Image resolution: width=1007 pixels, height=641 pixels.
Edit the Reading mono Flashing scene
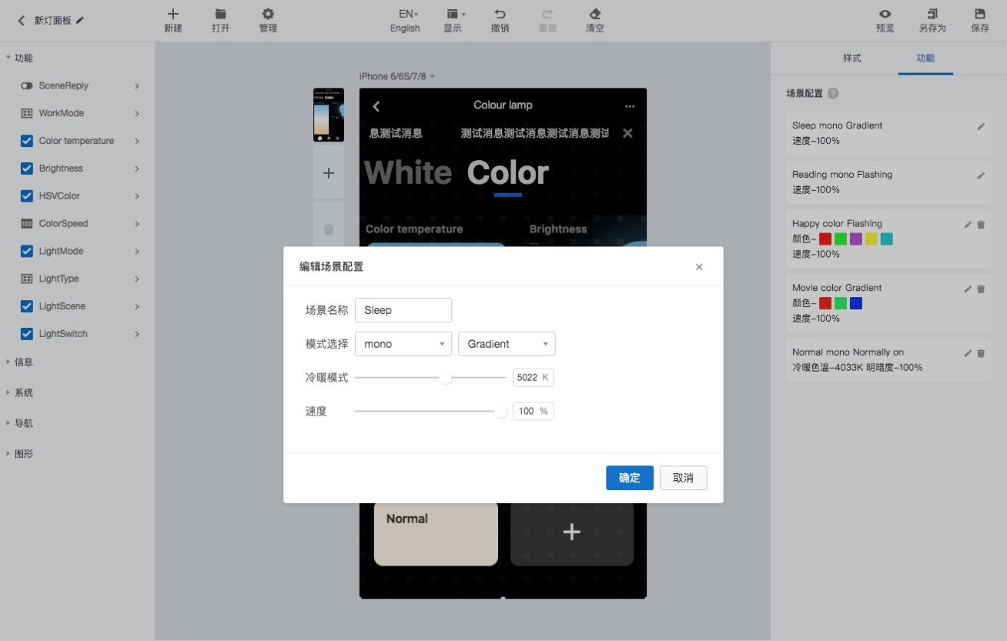click(x=981, y=175)
